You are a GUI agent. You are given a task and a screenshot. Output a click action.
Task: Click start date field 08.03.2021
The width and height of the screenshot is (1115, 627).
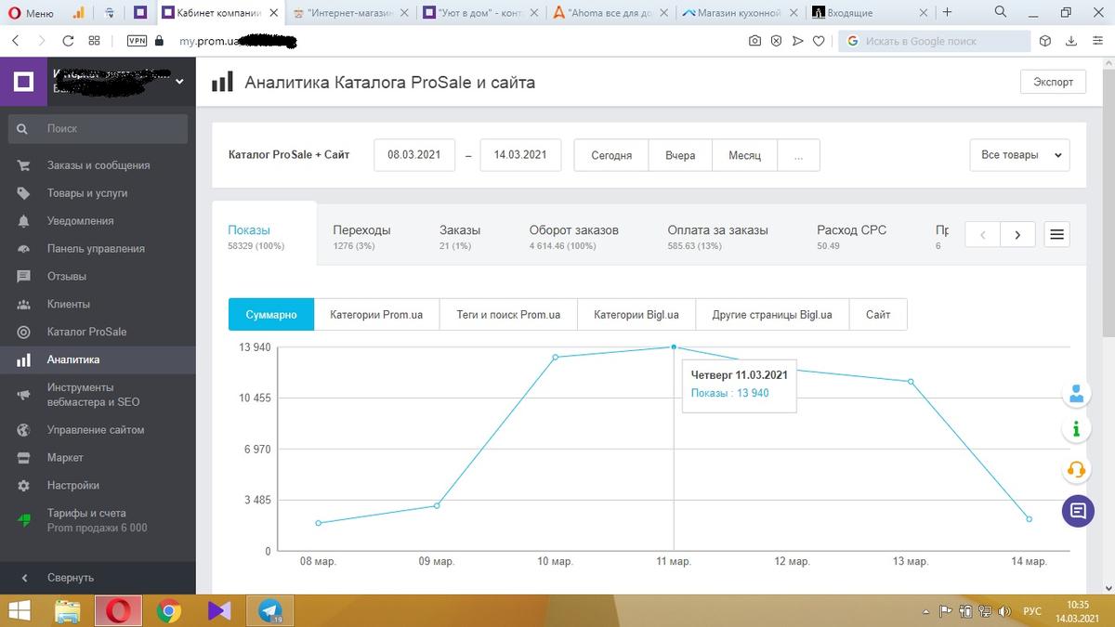pyautogui.click(x=414, y=155)
